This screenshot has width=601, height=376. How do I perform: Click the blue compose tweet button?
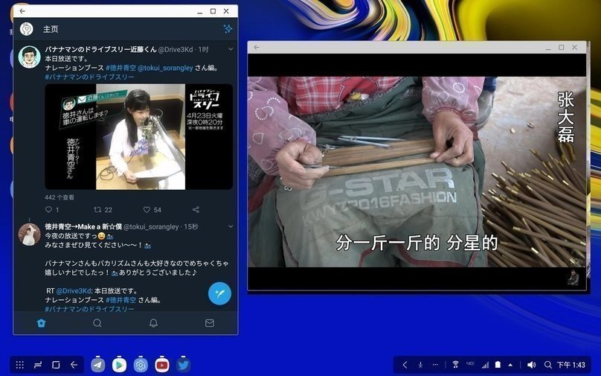tap(219, 293)
